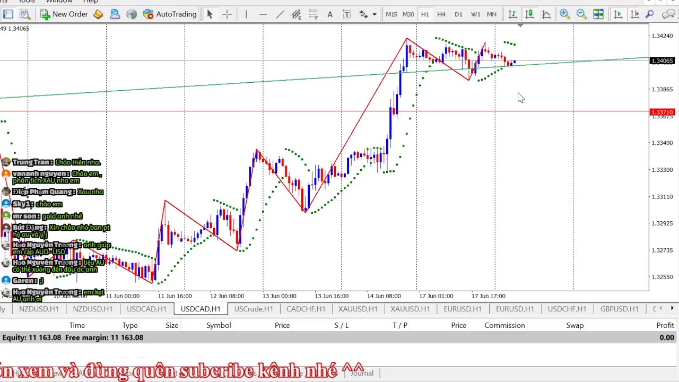This screenshot has width=679, height=382.
Task: Select the Arrows objects tool
Action: 363,14
